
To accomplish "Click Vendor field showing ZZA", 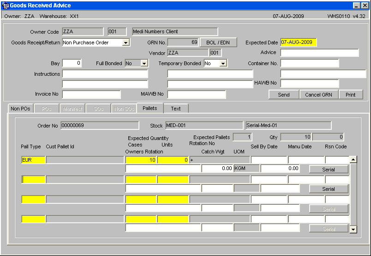I will pos(188,53).
